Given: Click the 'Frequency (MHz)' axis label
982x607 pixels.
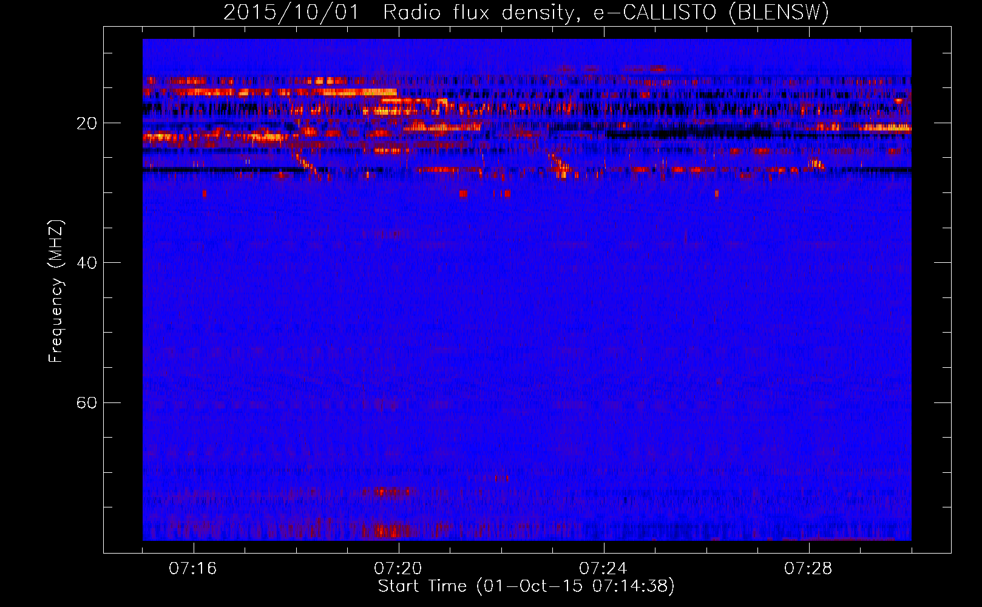Looking at the screenshot, I should tap(56, 291).
